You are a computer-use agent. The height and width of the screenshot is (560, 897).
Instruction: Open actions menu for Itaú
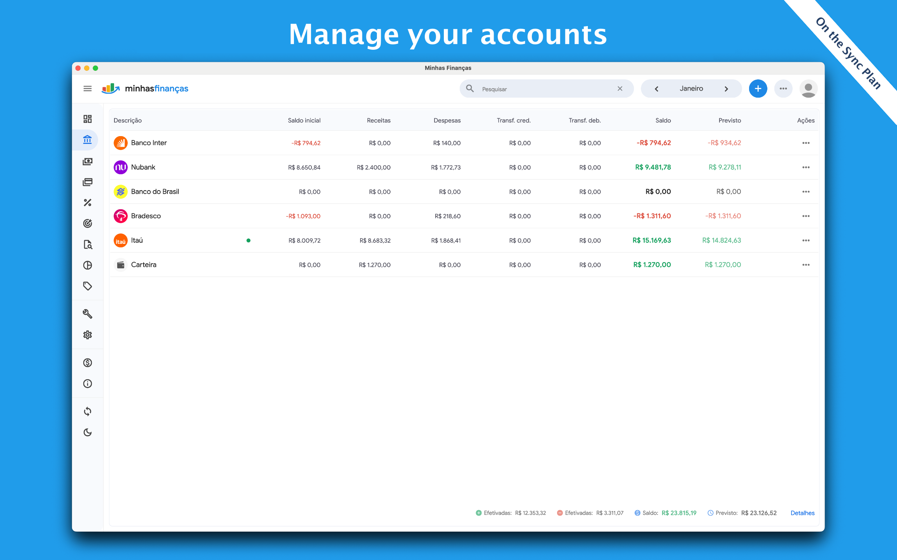(x=806, y=240)
